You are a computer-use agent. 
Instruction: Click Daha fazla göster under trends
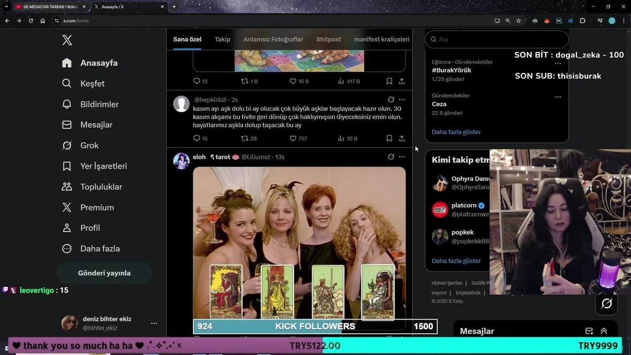456,132
